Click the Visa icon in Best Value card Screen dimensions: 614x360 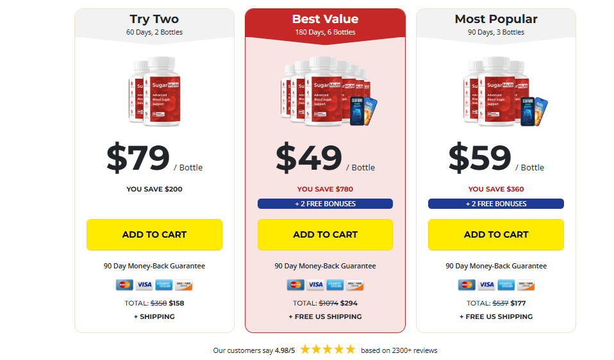click(315, 285)
